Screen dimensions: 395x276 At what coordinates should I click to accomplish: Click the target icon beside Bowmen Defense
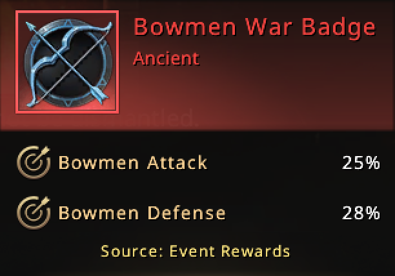point(34,213)
